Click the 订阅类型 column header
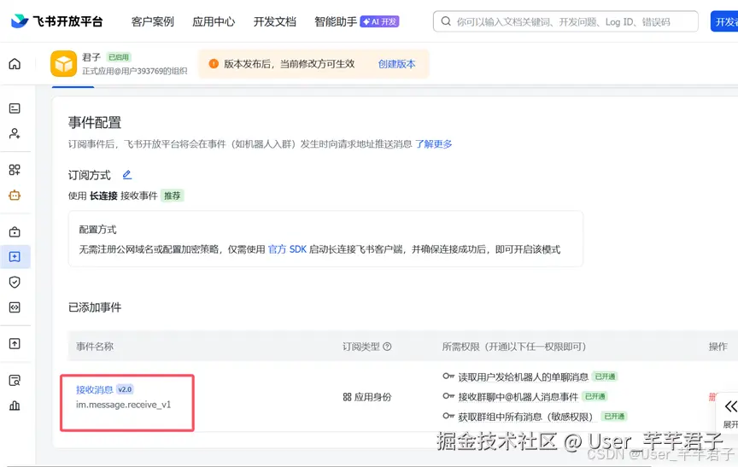738x467 pixels. point(361,347)
